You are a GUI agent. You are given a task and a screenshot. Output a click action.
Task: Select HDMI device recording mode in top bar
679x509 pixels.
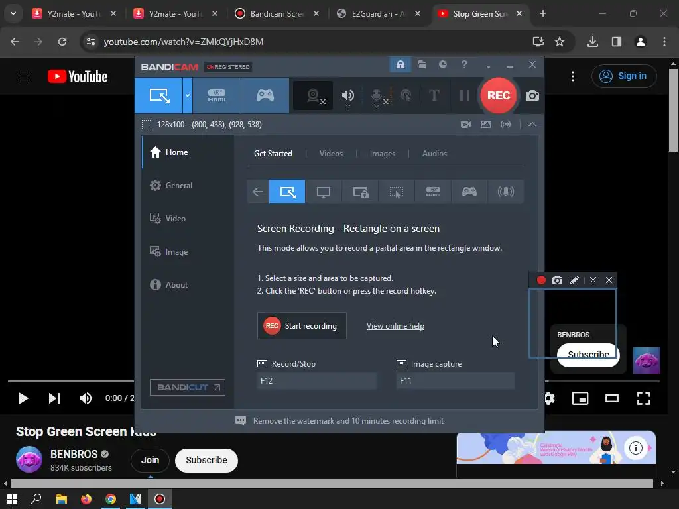pyautogui.click(x=217, y=95)
